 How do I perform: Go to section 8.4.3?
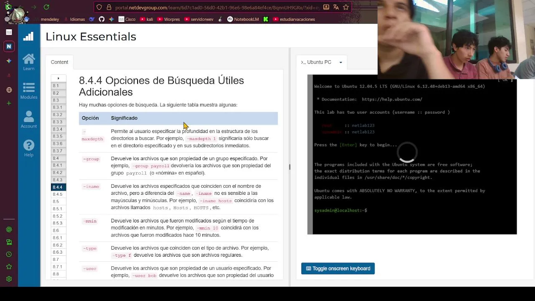(59, 180)
